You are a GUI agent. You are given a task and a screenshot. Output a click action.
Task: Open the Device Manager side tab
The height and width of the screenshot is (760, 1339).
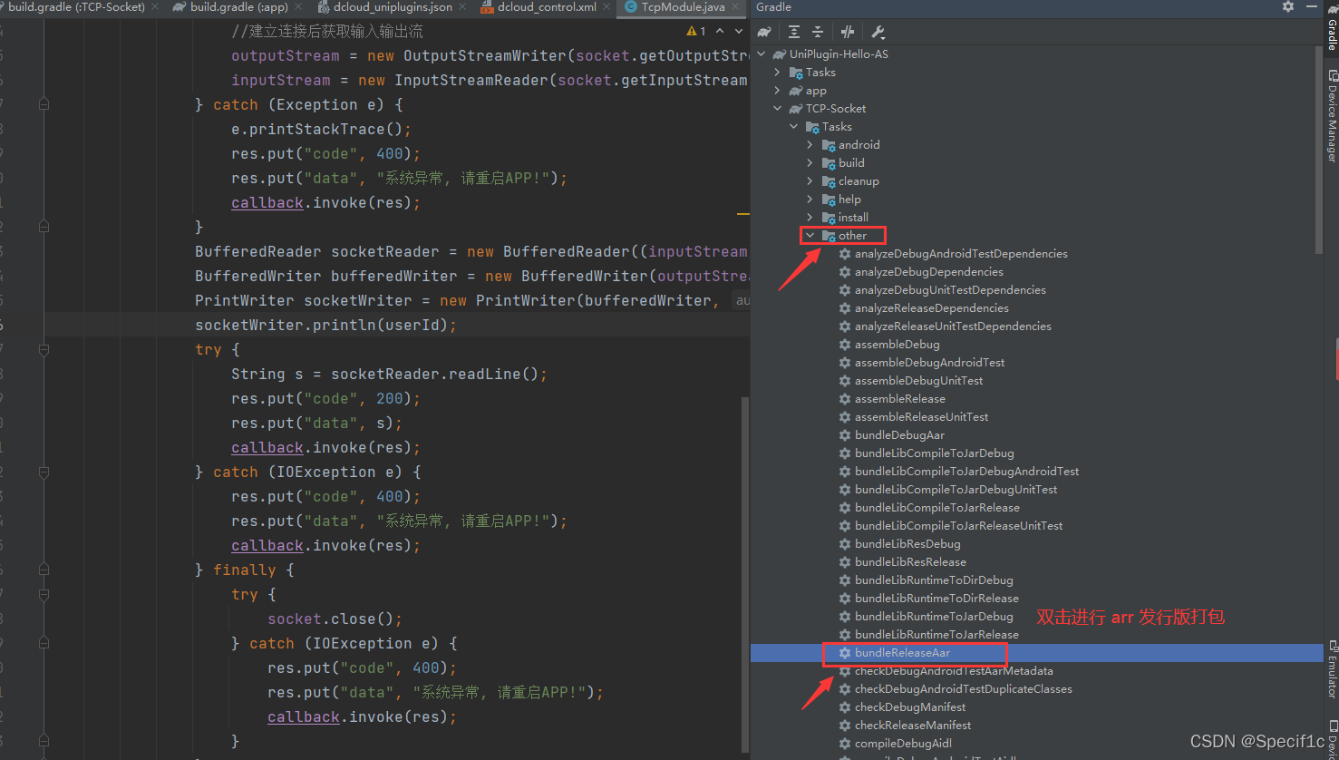click(x=1331, y=116)
